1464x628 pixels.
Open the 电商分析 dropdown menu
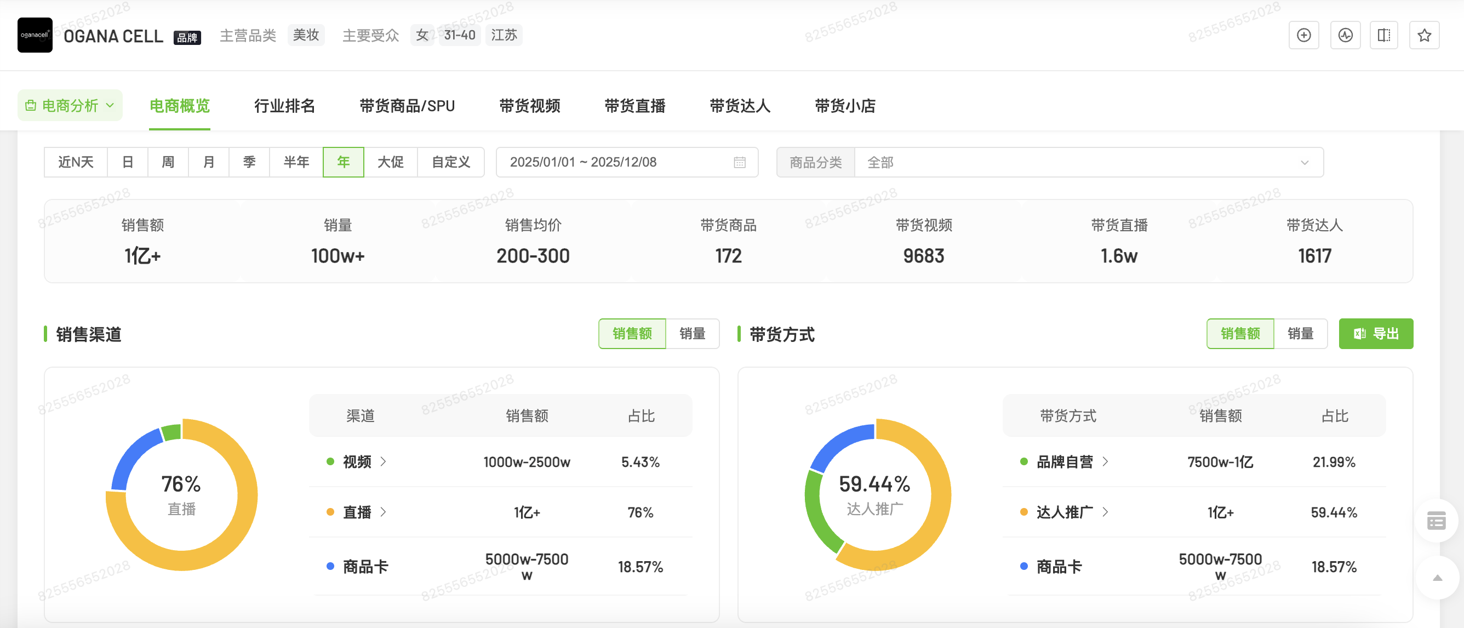(70, 105)
